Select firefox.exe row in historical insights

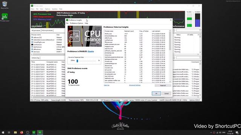point(136,34)
